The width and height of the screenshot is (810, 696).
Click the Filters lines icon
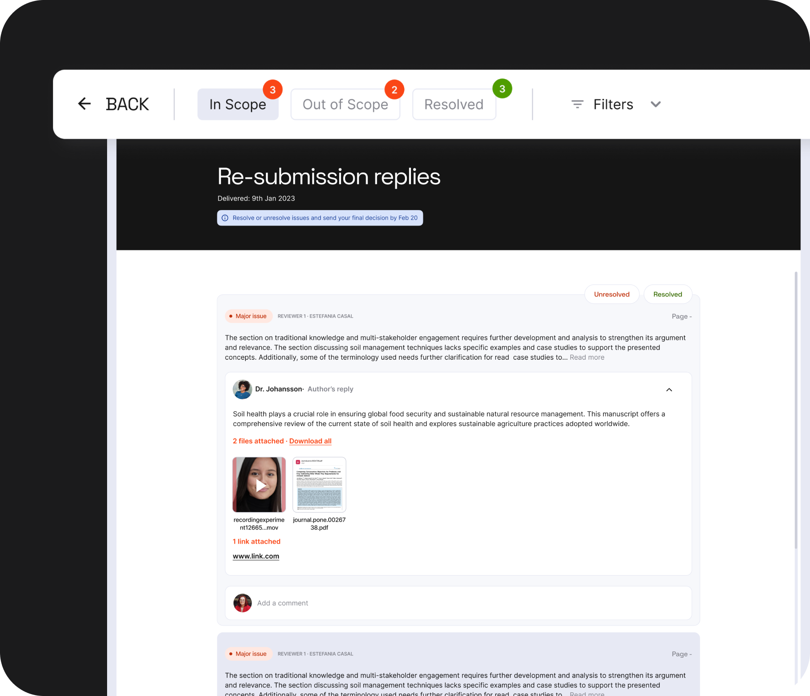tap(578, 104)
